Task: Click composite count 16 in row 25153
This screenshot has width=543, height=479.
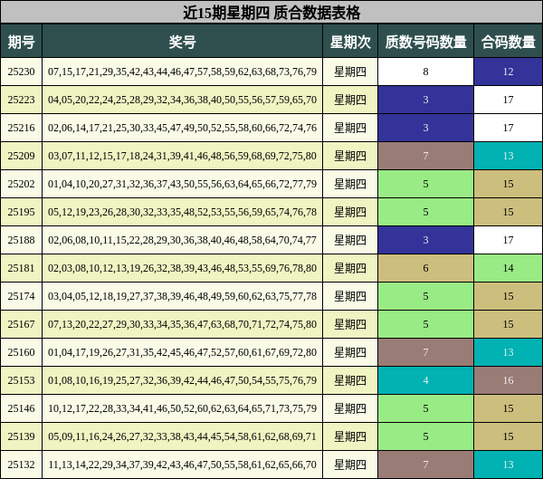Action: [x=508, y=380]
